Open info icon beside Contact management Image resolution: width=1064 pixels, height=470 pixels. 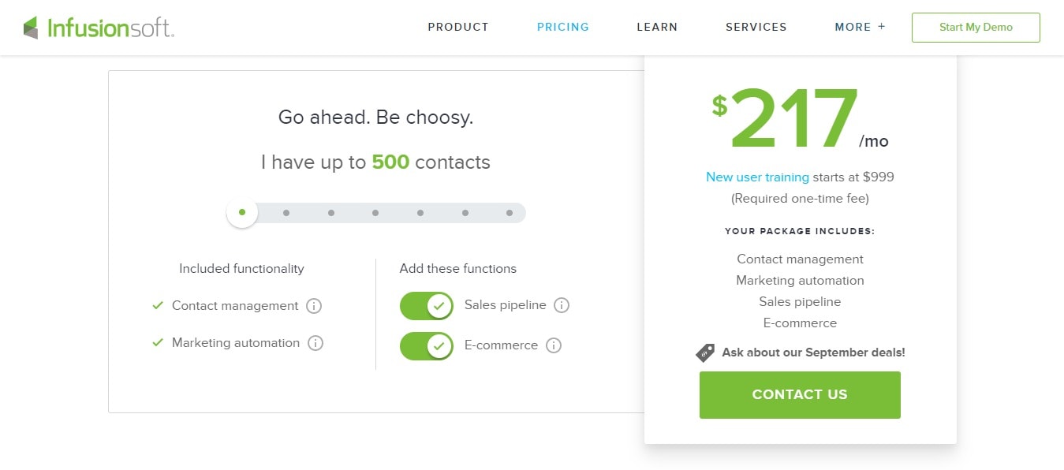point(314,306)
